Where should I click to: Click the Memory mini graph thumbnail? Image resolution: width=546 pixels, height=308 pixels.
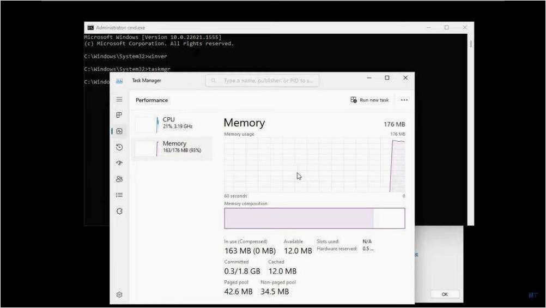pyautogui.click(x=147, y=148)
